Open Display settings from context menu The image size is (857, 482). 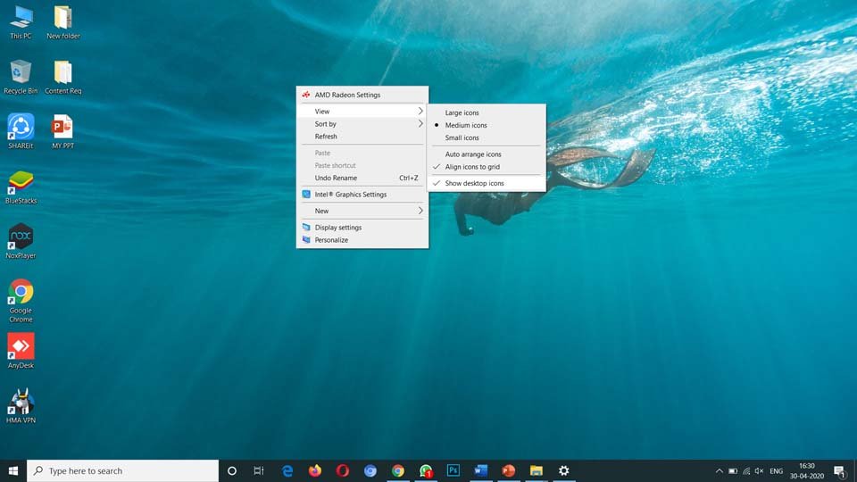tap(337, 228)
